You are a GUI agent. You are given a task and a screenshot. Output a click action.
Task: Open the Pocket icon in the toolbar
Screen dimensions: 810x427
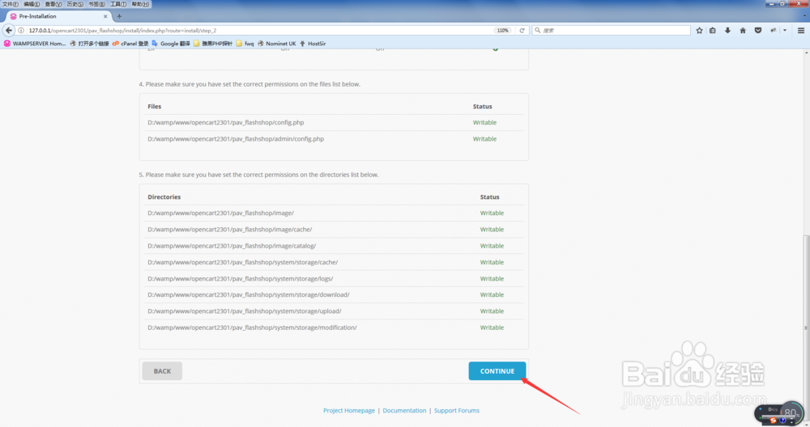point(758,31)
